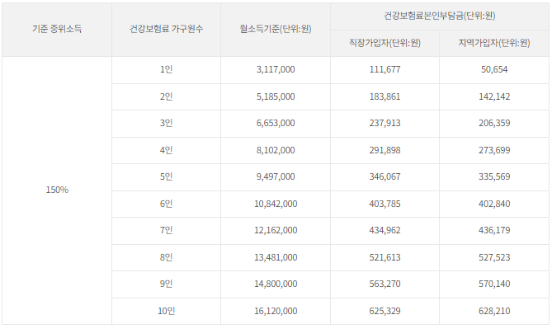Screen dimensions: 552x329
Task: Click the 142,142 regional subscriber value
Action: 494,96
